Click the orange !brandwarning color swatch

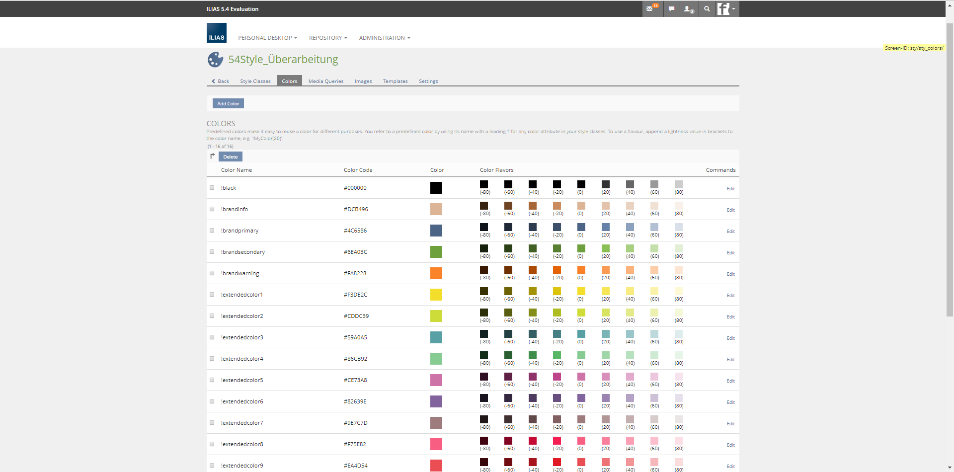coord(436,273)
